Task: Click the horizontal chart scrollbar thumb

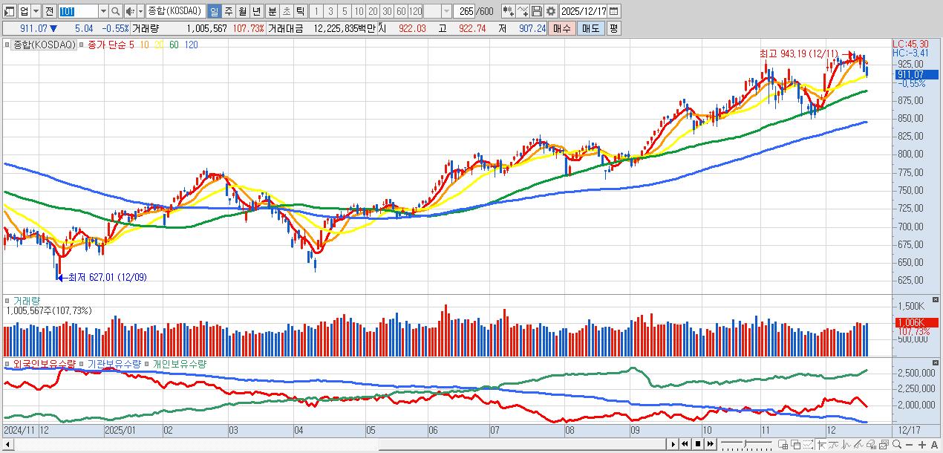Action: tap(522, 444)
